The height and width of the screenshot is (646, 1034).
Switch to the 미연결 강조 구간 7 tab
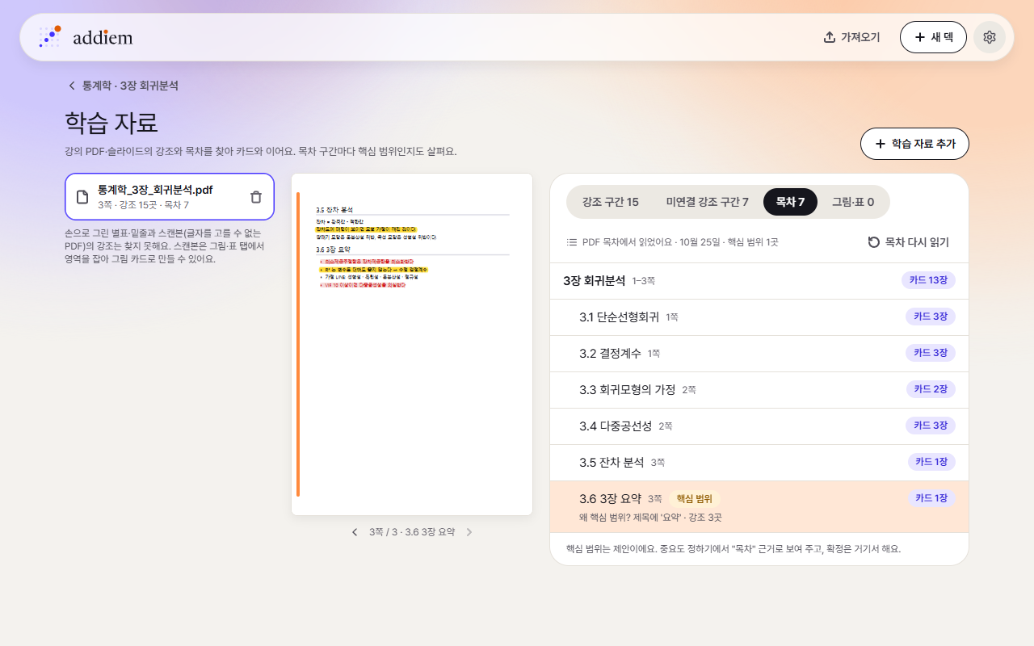coord(707,202)
